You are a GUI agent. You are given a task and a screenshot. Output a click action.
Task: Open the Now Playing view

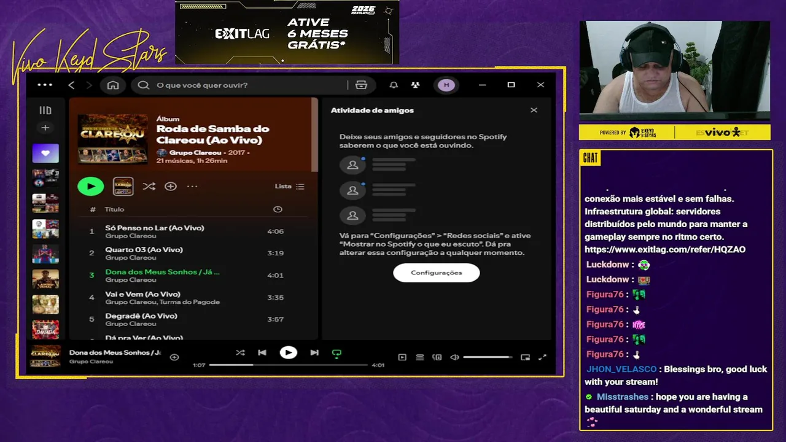tap(402, 357)
